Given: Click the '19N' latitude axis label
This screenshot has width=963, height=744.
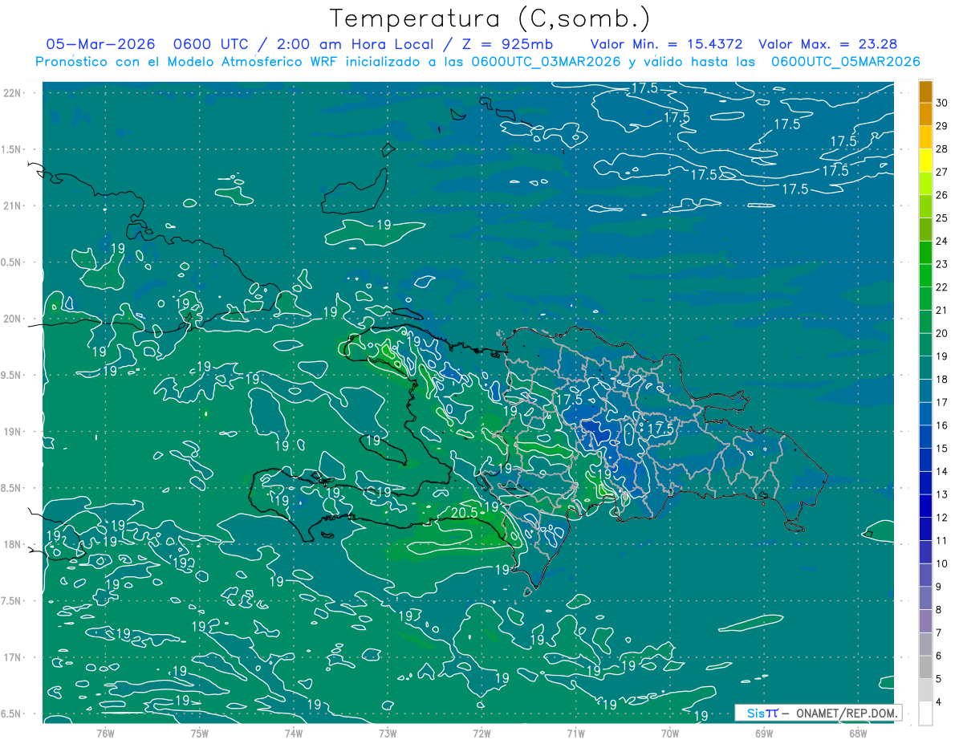Looking at the screenshot, I should tap(14, 432).
